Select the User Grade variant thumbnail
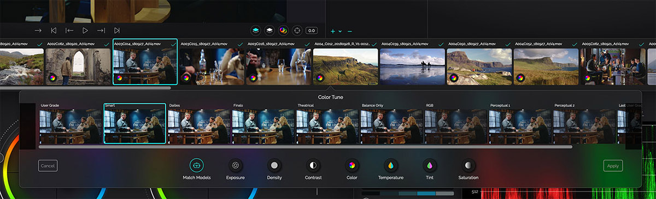656x199 pixels. pos(71,126)
